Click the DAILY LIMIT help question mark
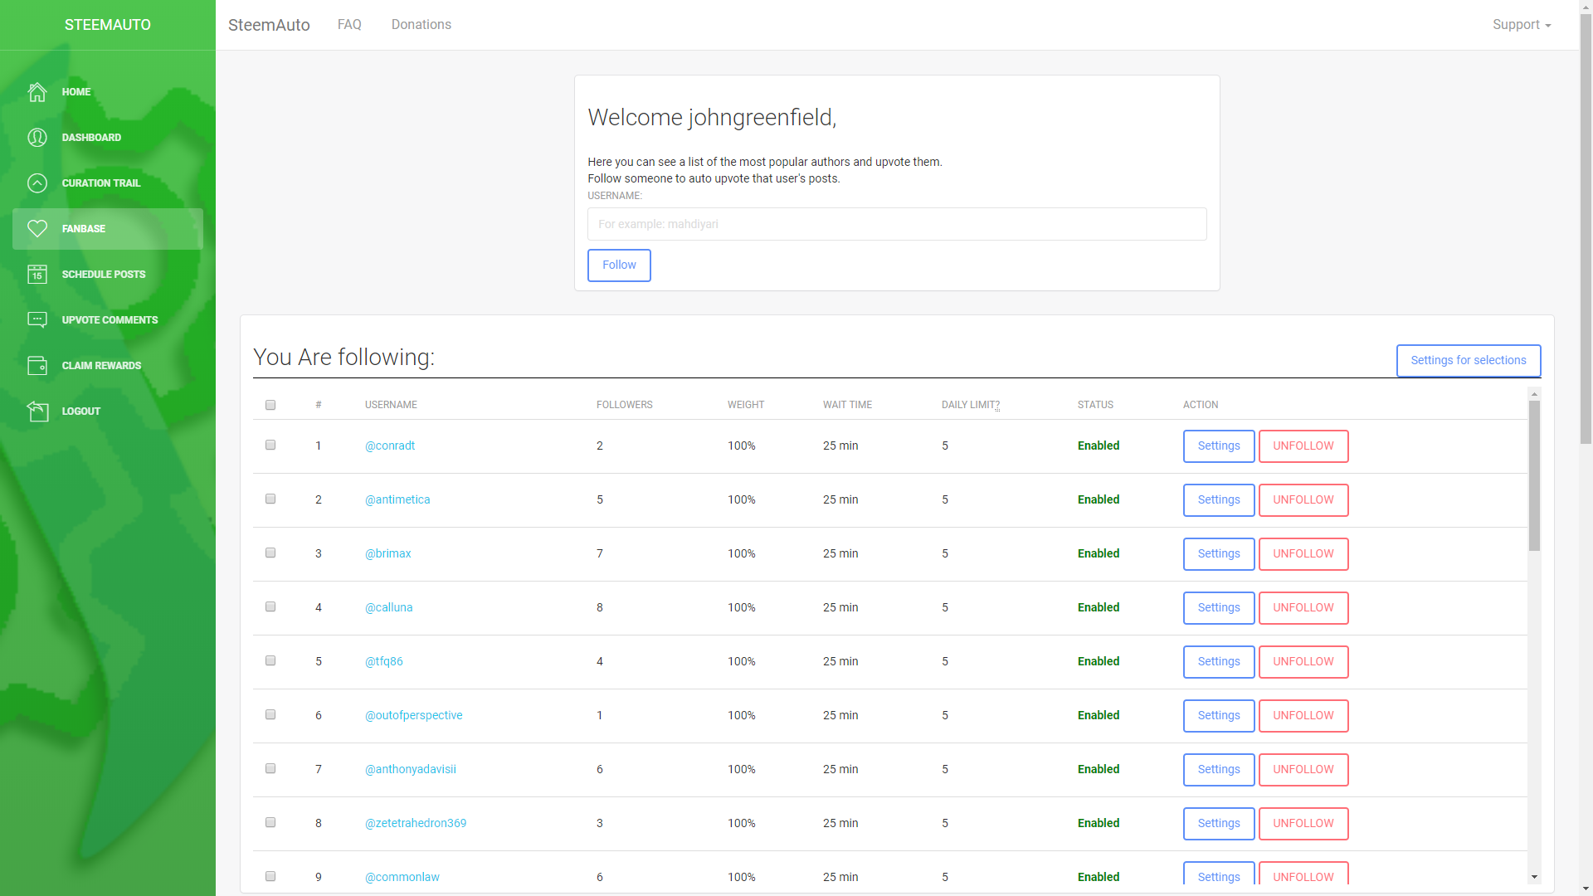The width and height of the screenshot is (1593, 896). [x=996, y=405]
